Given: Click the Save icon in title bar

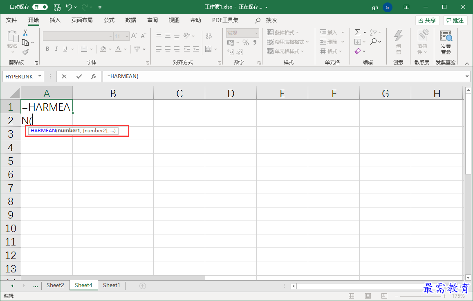Looking at the screenshot, I should (57, 7).
